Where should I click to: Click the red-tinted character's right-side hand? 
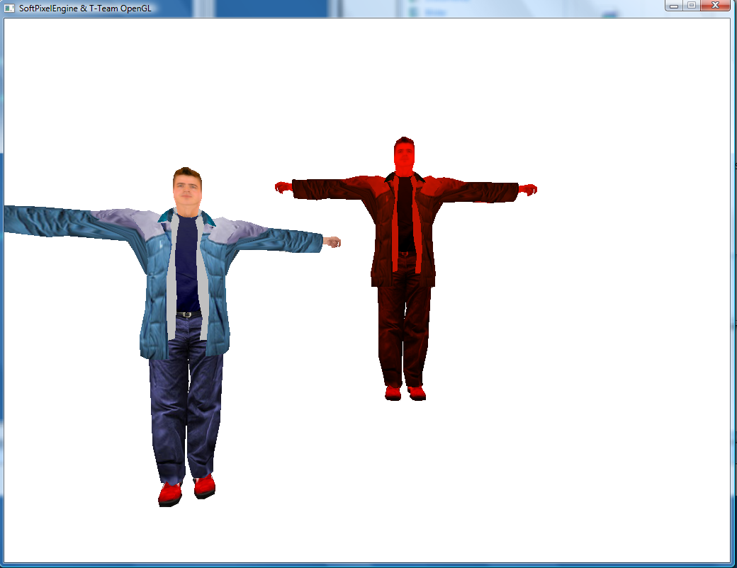(x=527, y=189)
